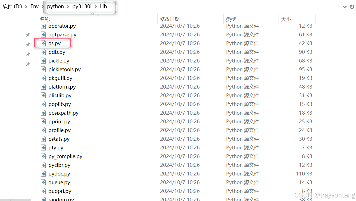356x201 pixels.
Task: Open the address bar history dropdown
Action: coord(345,7)
